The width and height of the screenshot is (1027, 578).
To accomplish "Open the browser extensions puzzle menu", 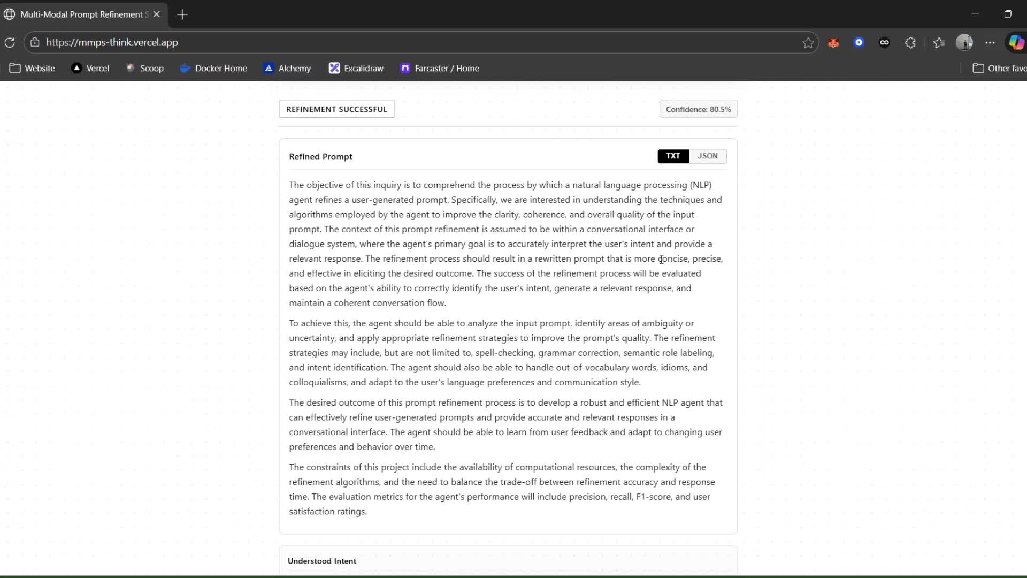I will [x=910, y=42].
